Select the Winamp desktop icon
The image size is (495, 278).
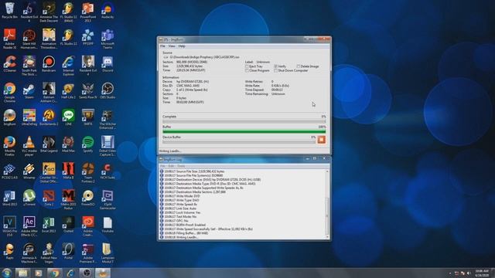click(x=29, y=171)
